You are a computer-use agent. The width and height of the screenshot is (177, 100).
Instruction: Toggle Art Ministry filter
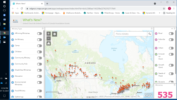(x=39, y=40)
